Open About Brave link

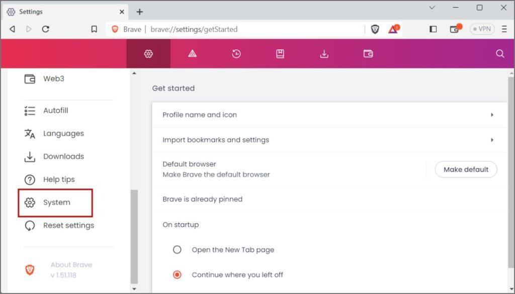coord(71,265)
